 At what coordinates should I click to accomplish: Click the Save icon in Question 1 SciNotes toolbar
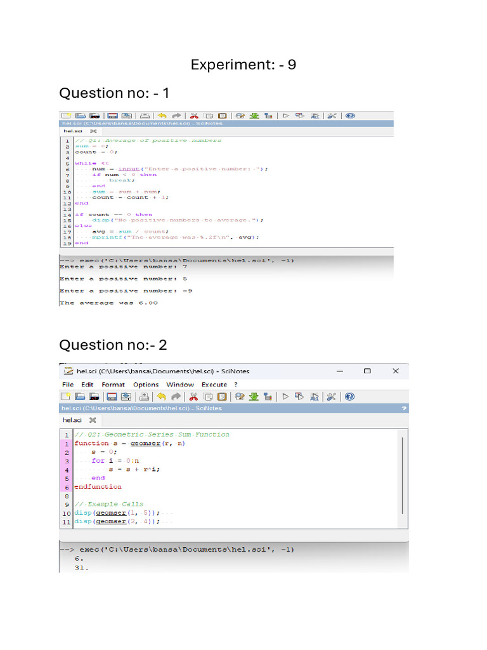coord(113,116)
